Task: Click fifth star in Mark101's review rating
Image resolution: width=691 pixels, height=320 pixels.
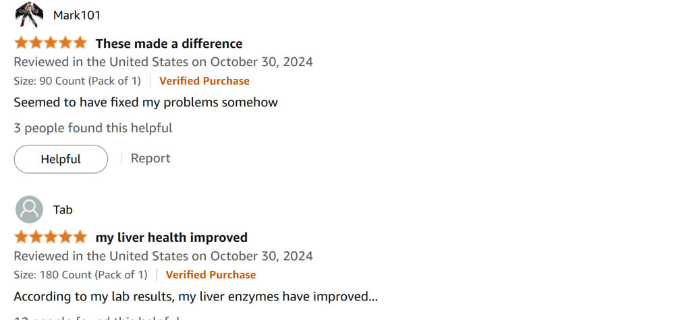Action: [x=80, y=43]
